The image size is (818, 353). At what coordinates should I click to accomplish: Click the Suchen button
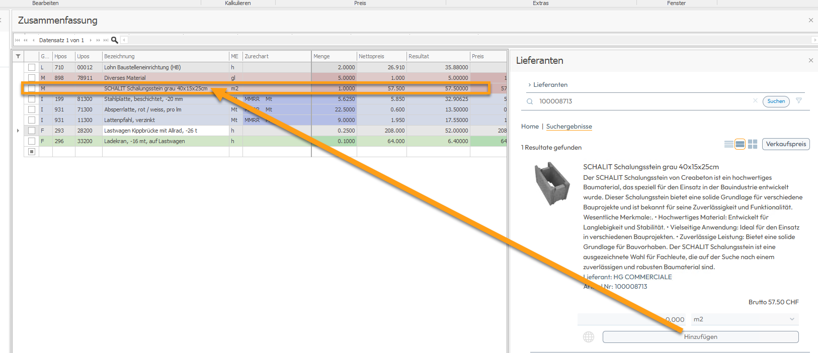pyautogui.click(x=776, y=101)
